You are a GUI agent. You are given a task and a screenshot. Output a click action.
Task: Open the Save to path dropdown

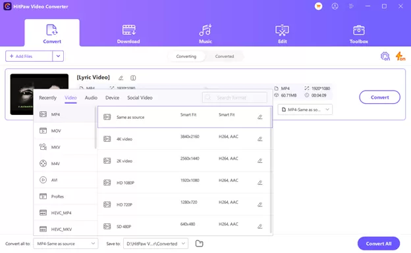pyautogui.click(x=155, y=244)
